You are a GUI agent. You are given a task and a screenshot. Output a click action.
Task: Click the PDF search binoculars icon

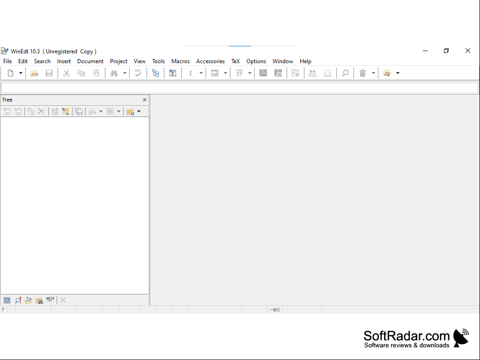click(x=278, y=73)
